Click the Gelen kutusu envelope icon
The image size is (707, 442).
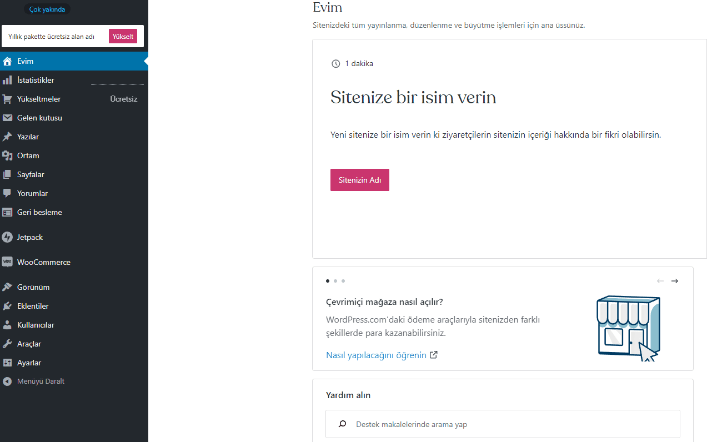[x=7, y=118]
